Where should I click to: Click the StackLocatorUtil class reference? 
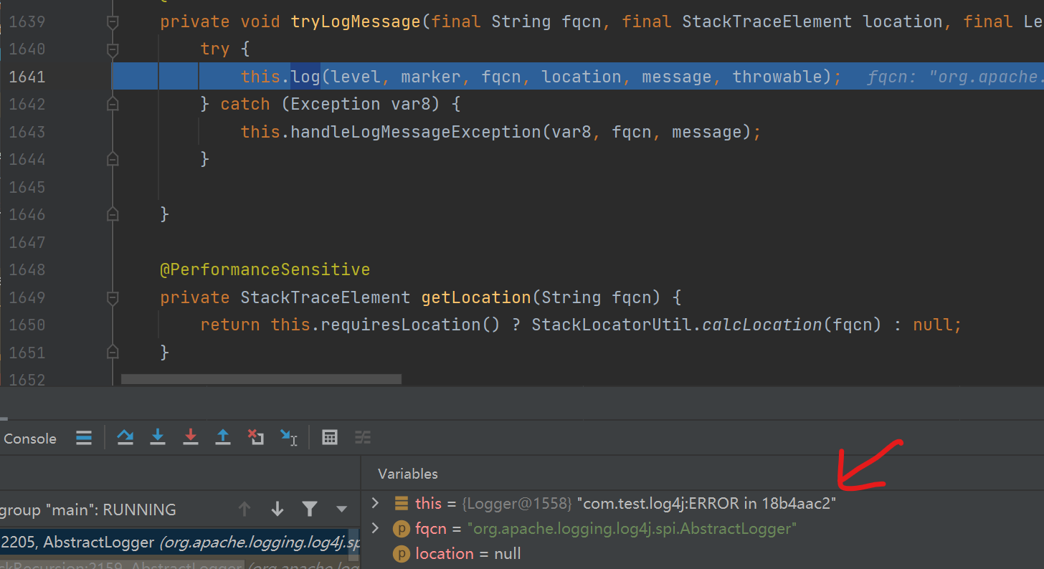tap(612, 325)
